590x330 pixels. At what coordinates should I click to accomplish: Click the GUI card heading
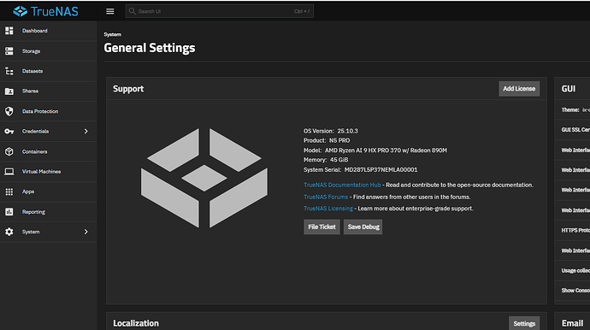[x=568, y=89]
